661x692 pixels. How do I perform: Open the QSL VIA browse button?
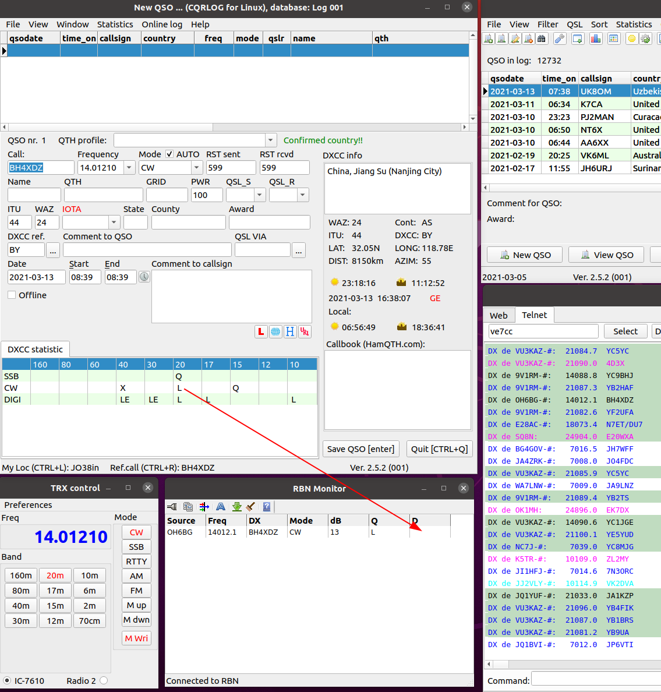point(299,250)
